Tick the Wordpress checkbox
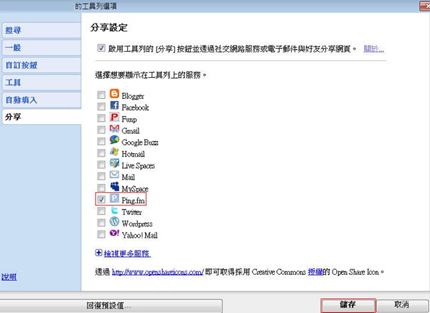 101,222
